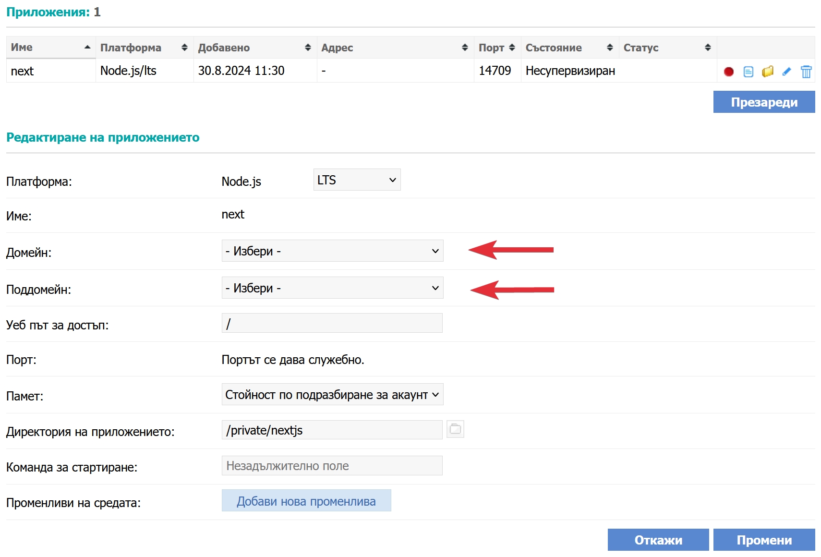Viewport: 821px width, 557px height.
Task: Click the blue pencil edit icon
Action: (x=786, y=72)
